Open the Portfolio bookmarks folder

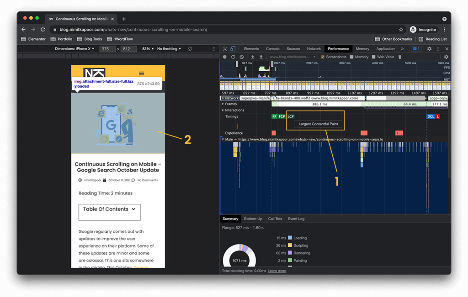point(62,39)
